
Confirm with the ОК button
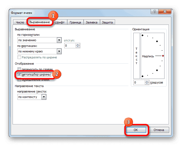point(136,130)
